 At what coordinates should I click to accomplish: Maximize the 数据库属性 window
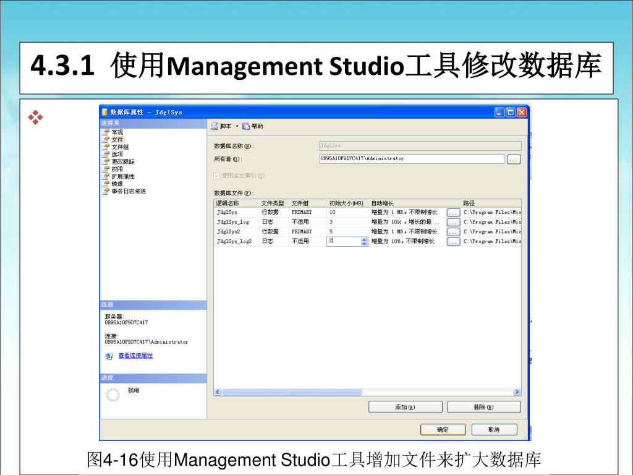pyautogui.click(x=511, y=113)
